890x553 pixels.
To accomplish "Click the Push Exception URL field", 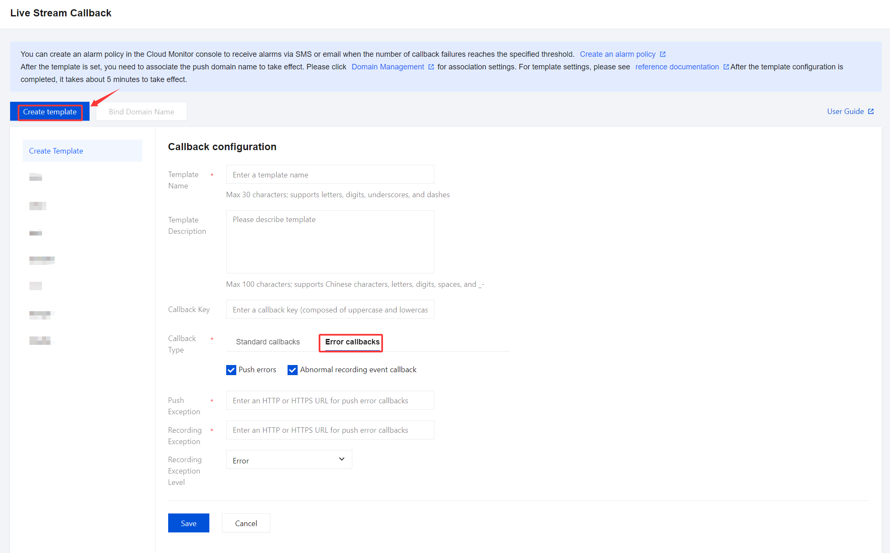I will (330, 400).
